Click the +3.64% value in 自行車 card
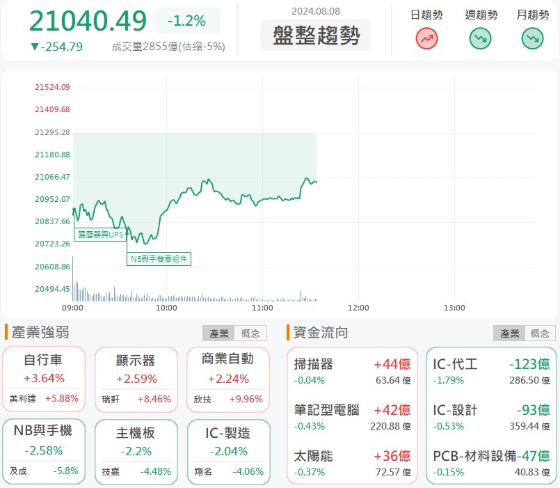This screenshot has width=560, height=488. pyautogui.click(x=44, y=378)
